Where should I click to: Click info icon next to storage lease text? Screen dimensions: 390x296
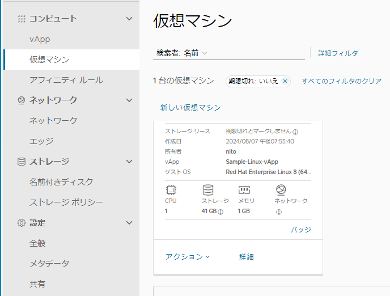click(x=295, y=132)
